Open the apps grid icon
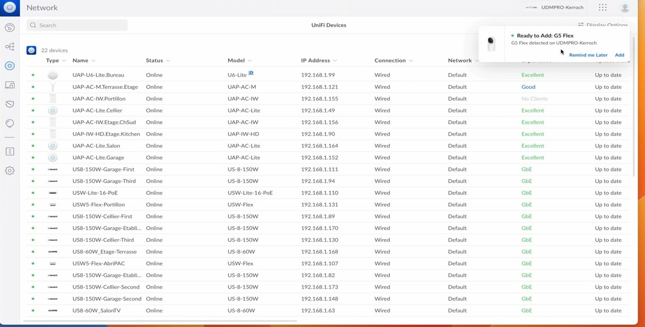Viewport: 645px width, 327px height. pos(603,7)
